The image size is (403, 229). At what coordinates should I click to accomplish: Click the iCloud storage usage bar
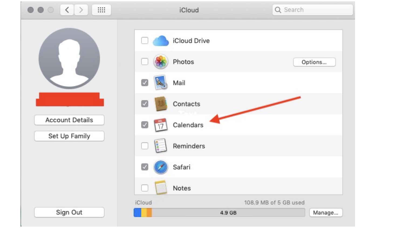point(219,213)
